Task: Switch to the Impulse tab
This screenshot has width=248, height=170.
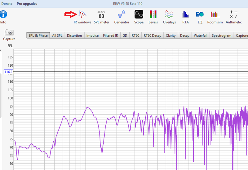Action: pos(92,35)
